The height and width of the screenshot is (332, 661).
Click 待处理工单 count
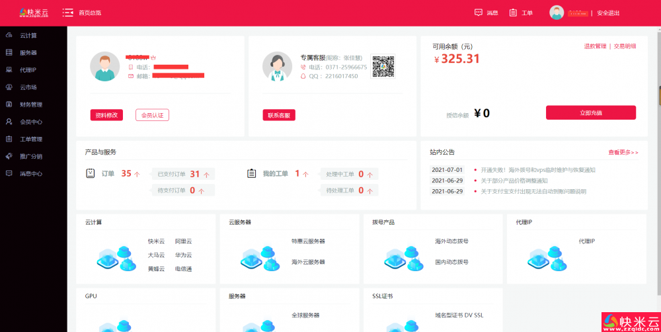point(361,190)
